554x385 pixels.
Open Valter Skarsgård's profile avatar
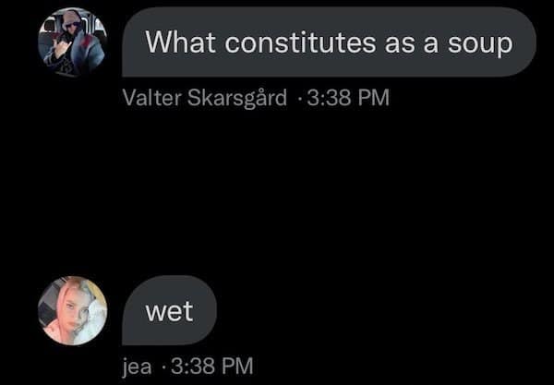tap(72, 42)
